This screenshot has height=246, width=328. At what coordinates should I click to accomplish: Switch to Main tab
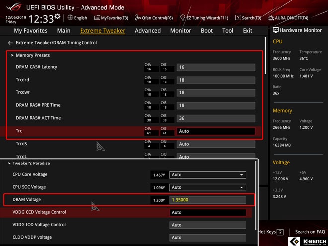pyautogui.click(x=64, y=31)
